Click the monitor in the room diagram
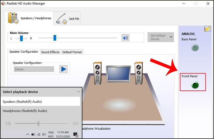The height and width of the screenshot is (139, 214). (118, 74)
